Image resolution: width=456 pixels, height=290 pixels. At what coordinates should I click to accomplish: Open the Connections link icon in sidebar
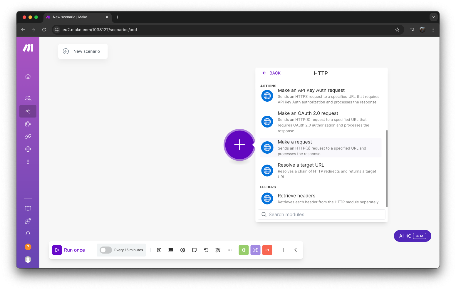coord(28,136)
